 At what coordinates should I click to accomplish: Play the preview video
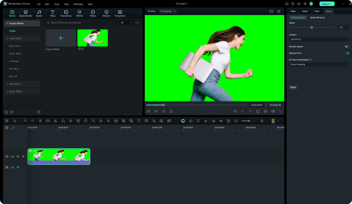click(x=164, y=111)
